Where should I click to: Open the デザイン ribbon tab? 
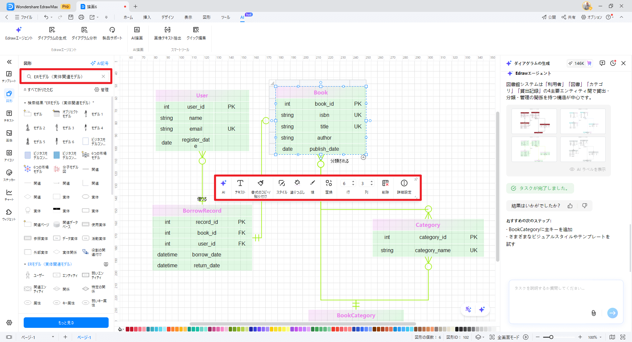[x=168, y=17]
